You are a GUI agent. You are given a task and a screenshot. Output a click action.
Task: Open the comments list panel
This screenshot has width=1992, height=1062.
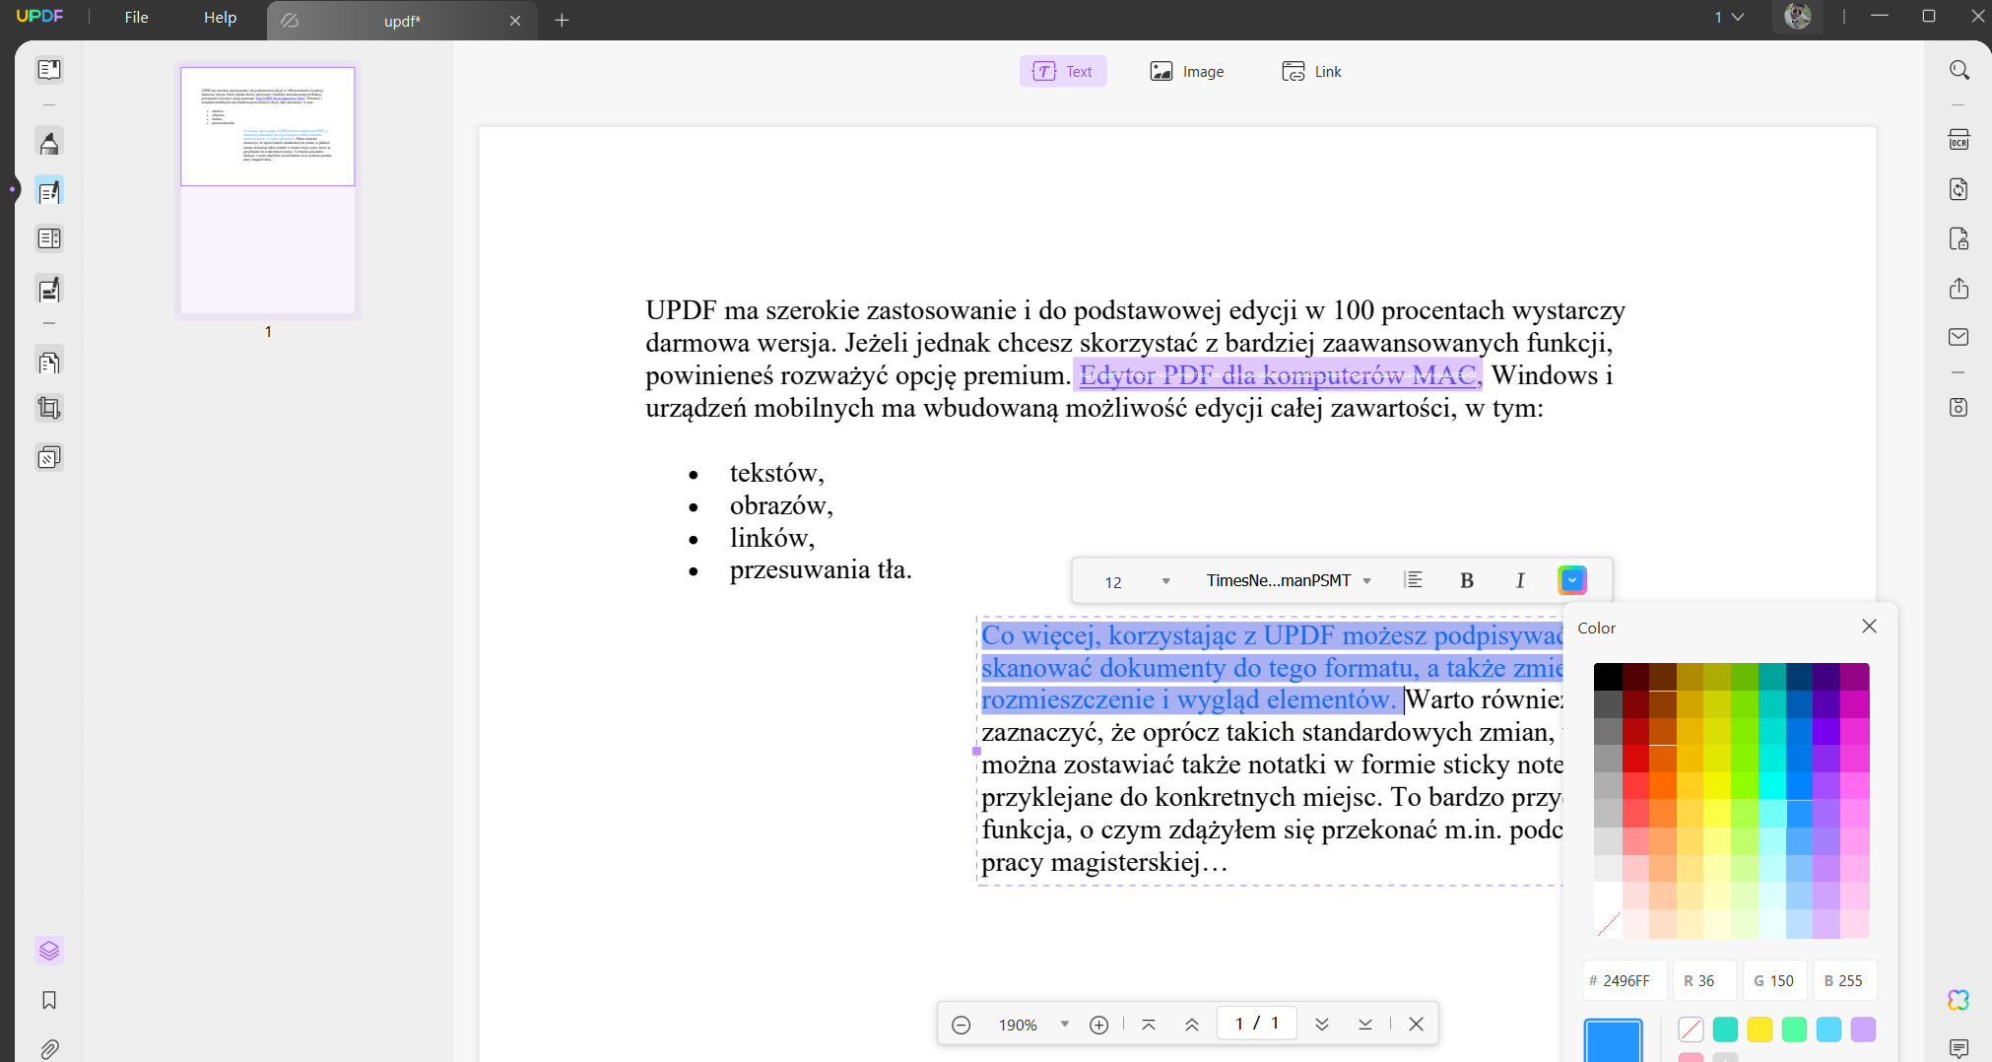tap(1959, 1048)
